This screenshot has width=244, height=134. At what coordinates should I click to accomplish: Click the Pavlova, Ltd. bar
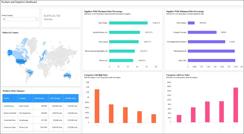point(121,60)
